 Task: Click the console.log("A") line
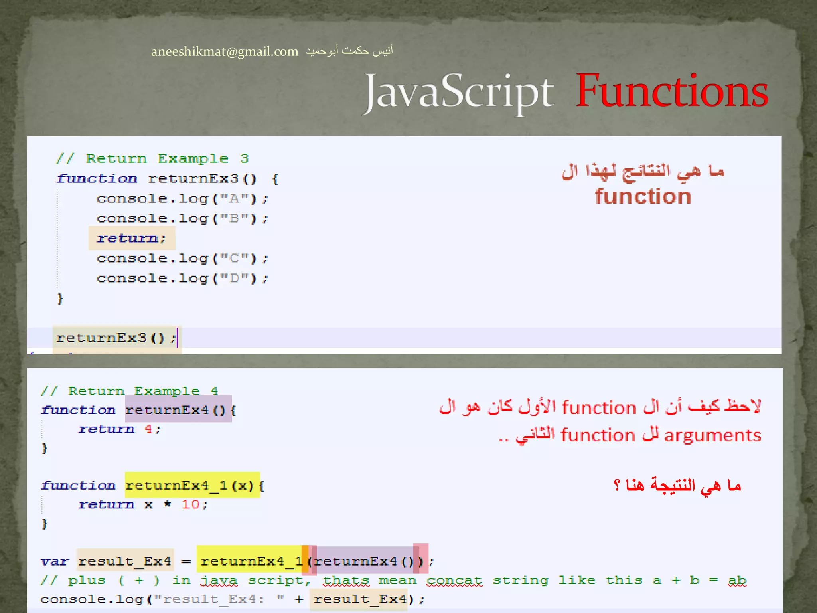click(182, 198)
